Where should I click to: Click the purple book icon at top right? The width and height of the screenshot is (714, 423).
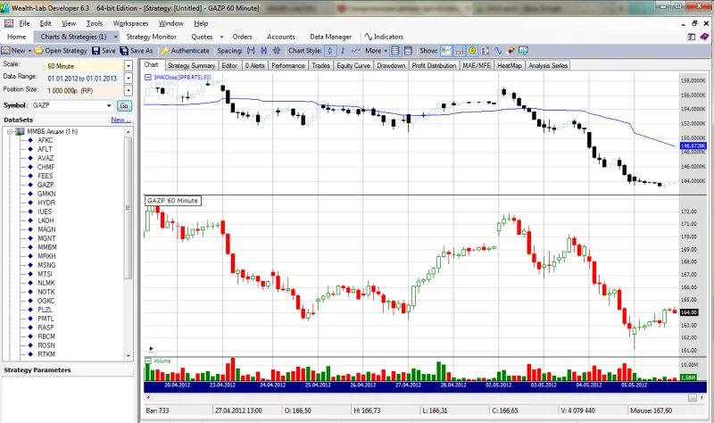click(x=704, y=37)
